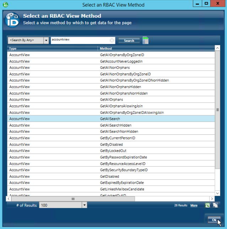
Task: Click the copy results icon
Action: [x=215, y=205]
